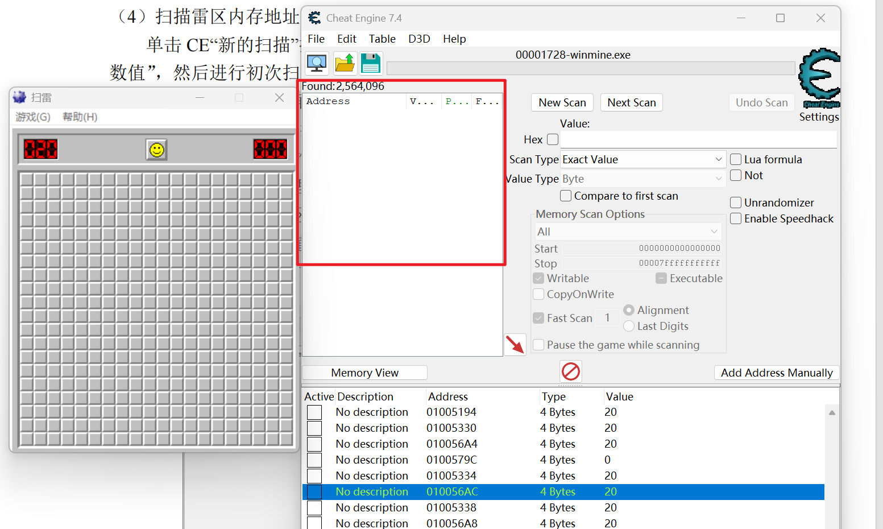883x529 pixels.
Task: Open the Value Type Byte dropdown
Action: click(x=643, y=179)
